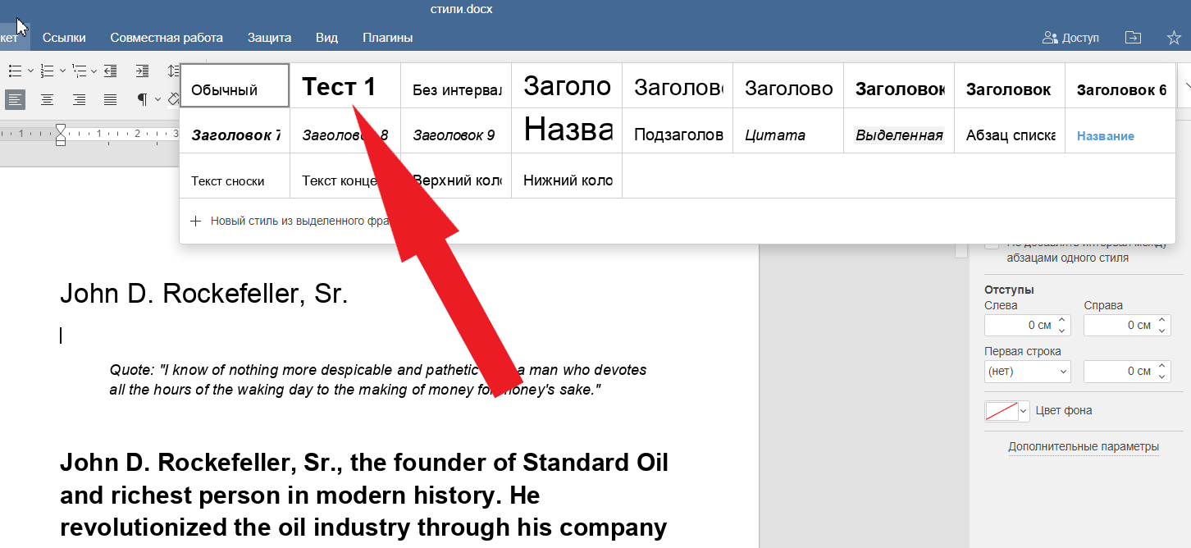Open line spacing options
The image size is (1191, 548).
(x=172, y=71)
